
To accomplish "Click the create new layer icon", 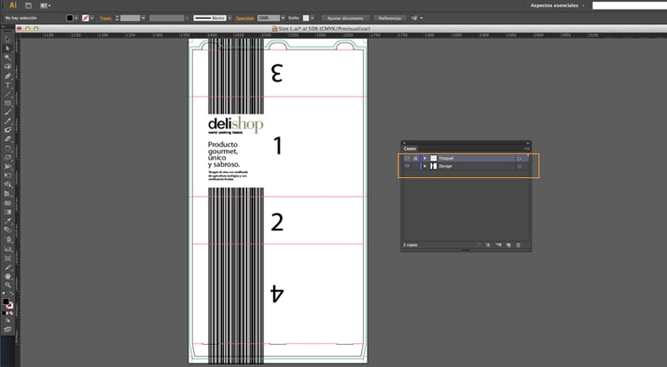I will [508, 245].
